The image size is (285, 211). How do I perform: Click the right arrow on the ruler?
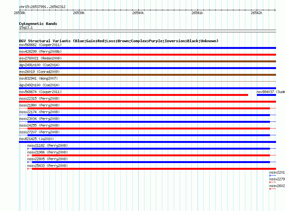point(275,10)
